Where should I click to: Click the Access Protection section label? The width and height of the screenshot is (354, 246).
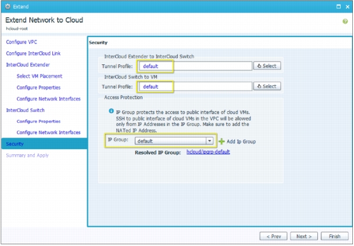[x=123, y=97]
